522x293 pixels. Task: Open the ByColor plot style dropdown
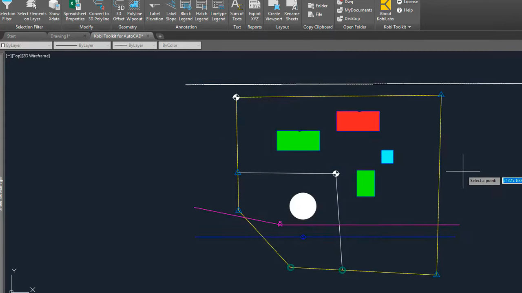tap(180, 45)
